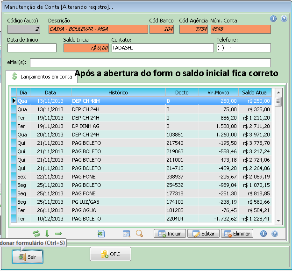Click the Sair exit button
The width and height of the screenshot is (292, 271).
pos(27,257)
